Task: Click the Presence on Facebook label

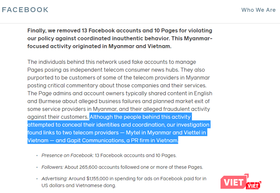Action: point(67,155)
